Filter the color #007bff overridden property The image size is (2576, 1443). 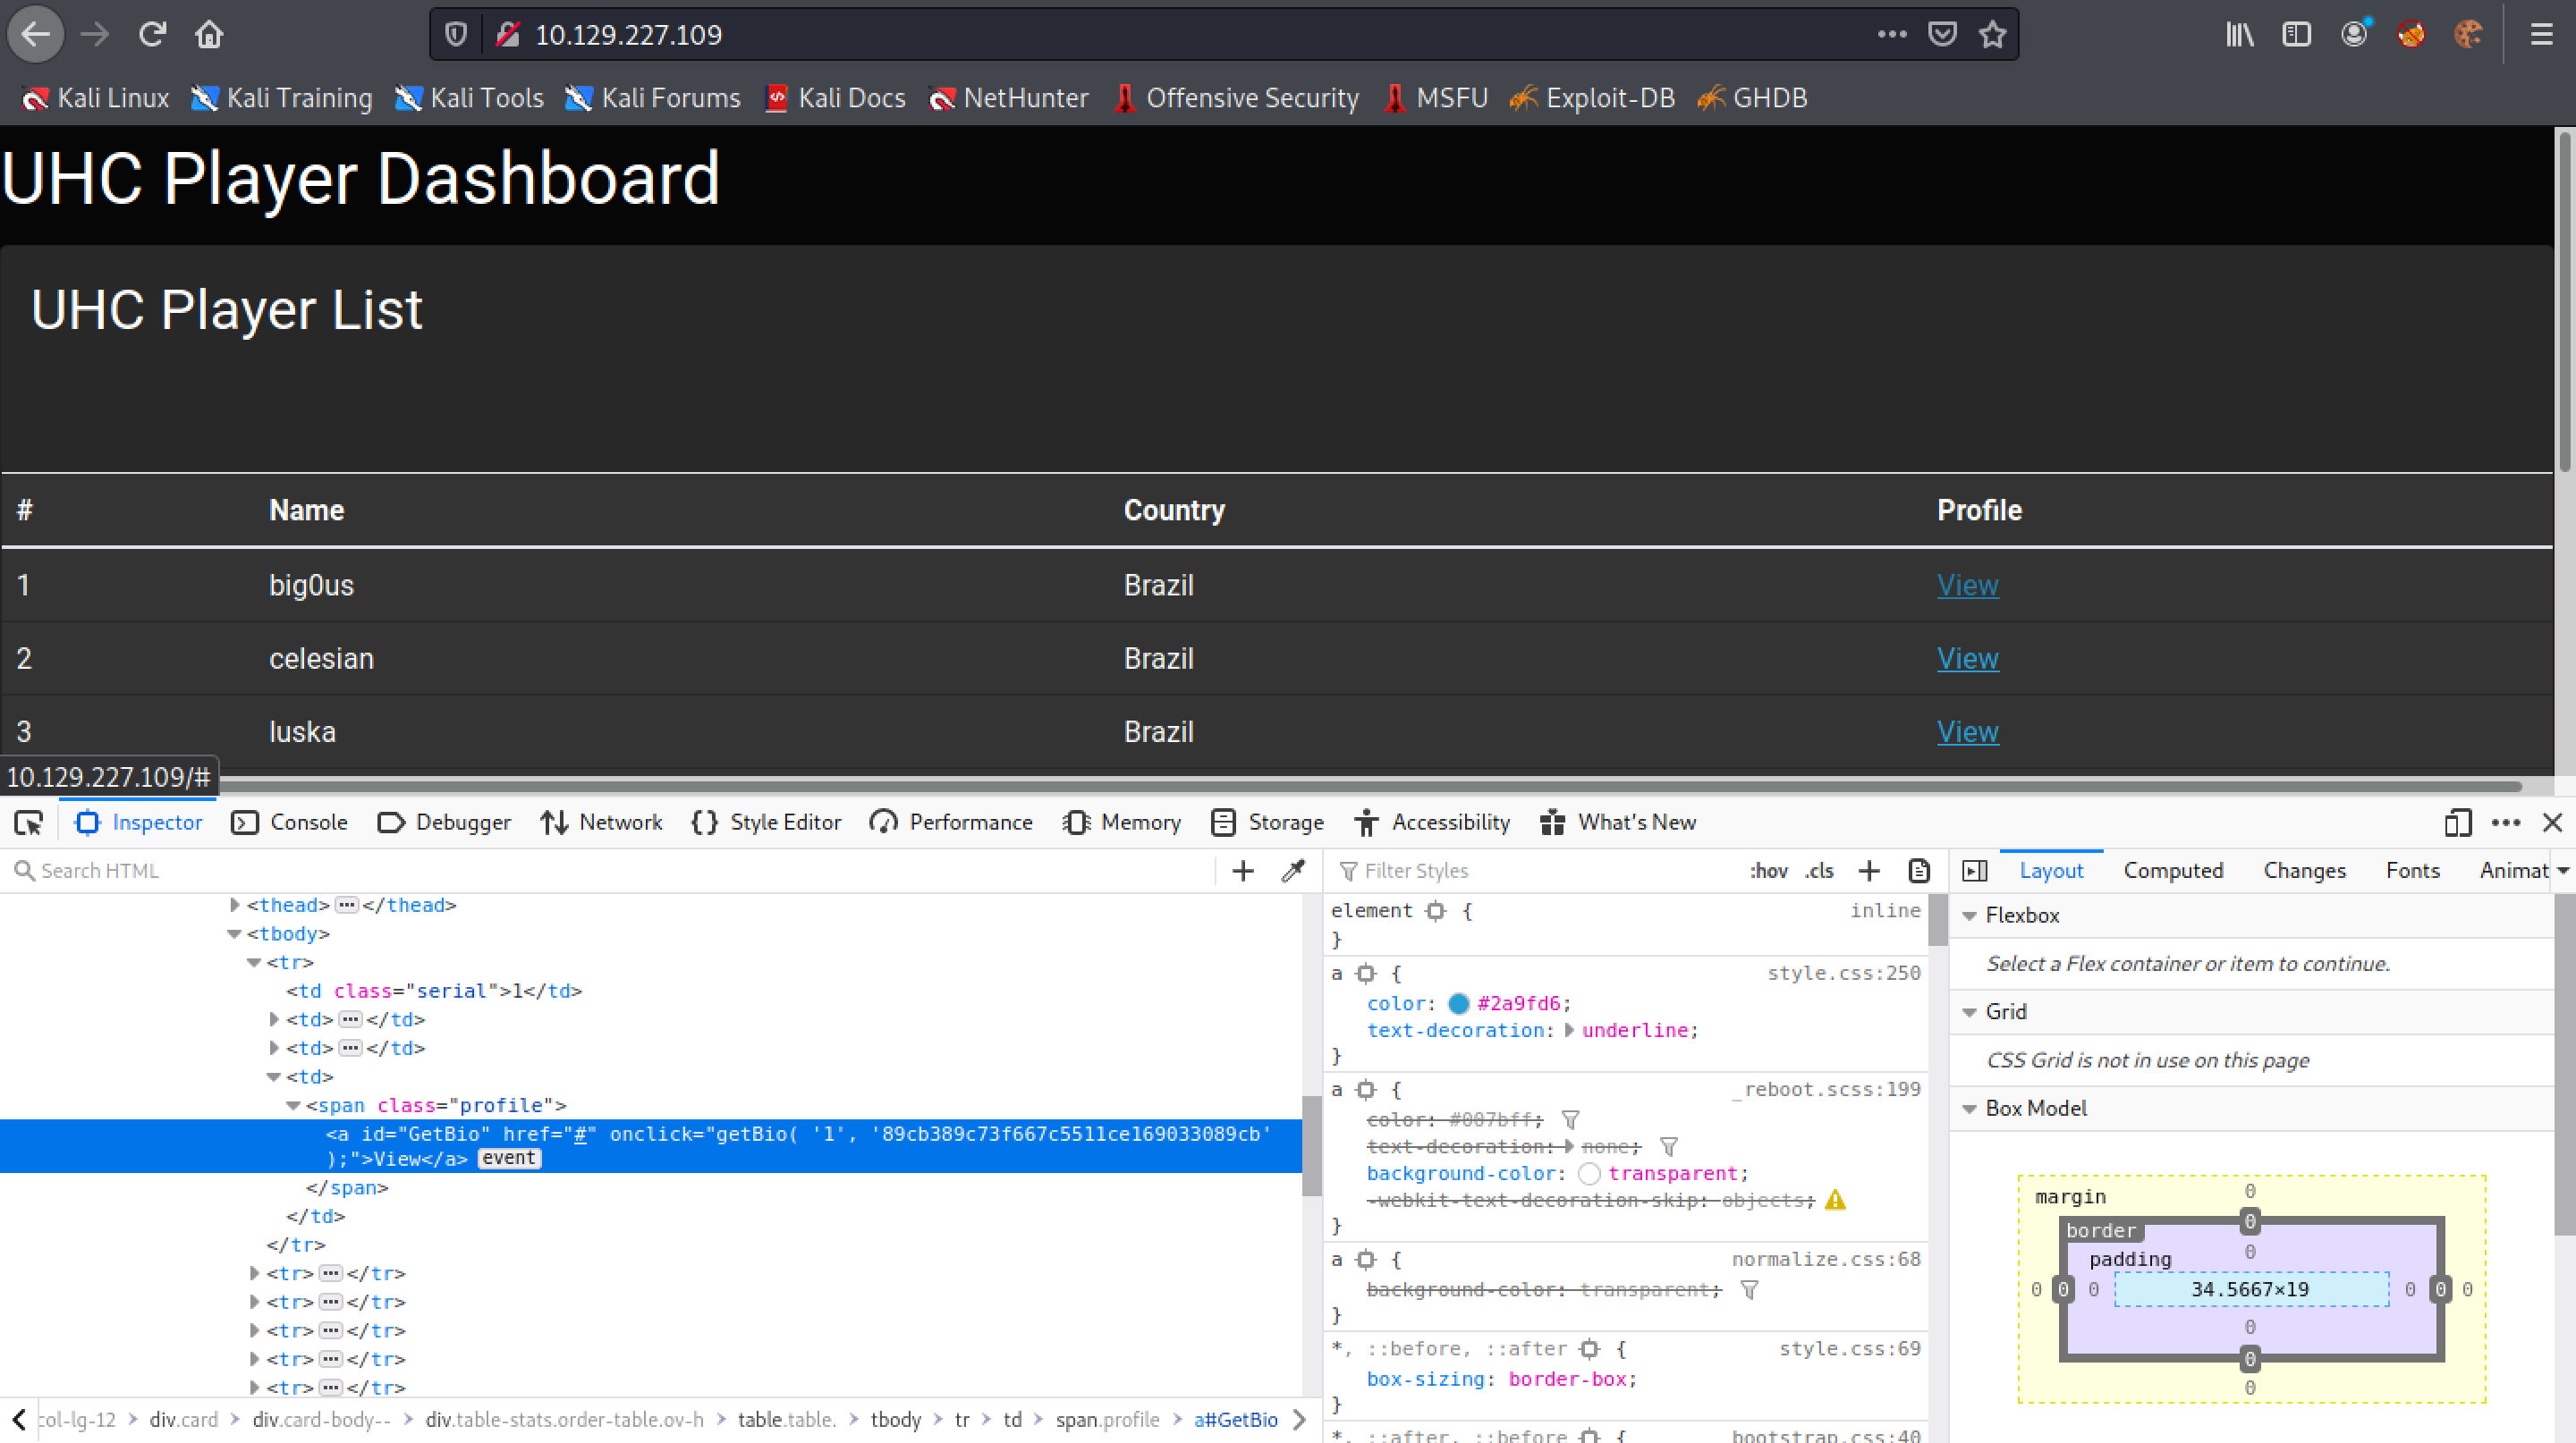[x=1570, y=1119]
